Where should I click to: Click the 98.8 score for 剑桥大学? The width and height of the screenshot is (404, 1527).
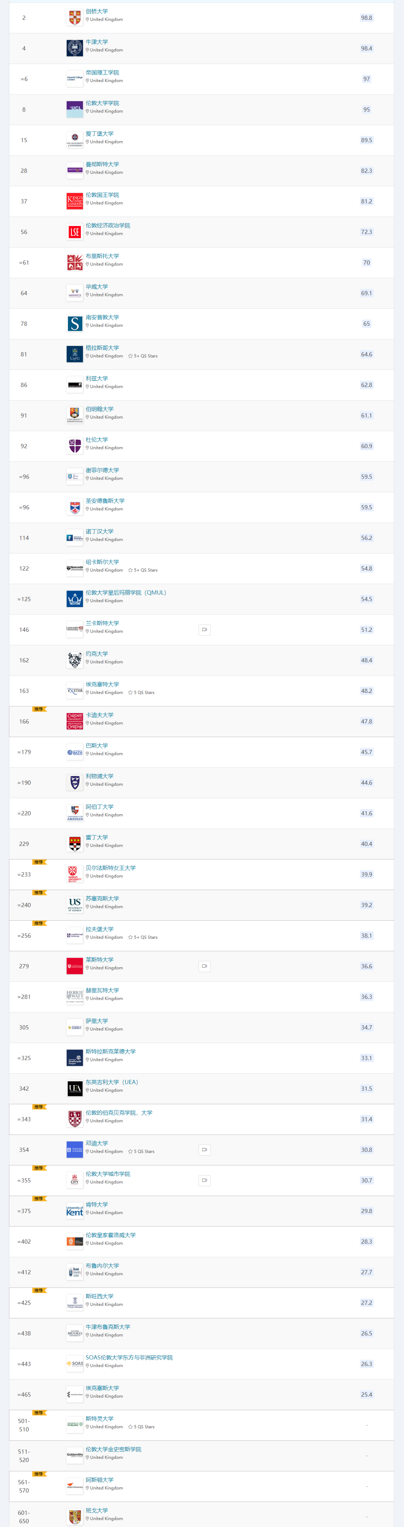[x=366, y=18]
